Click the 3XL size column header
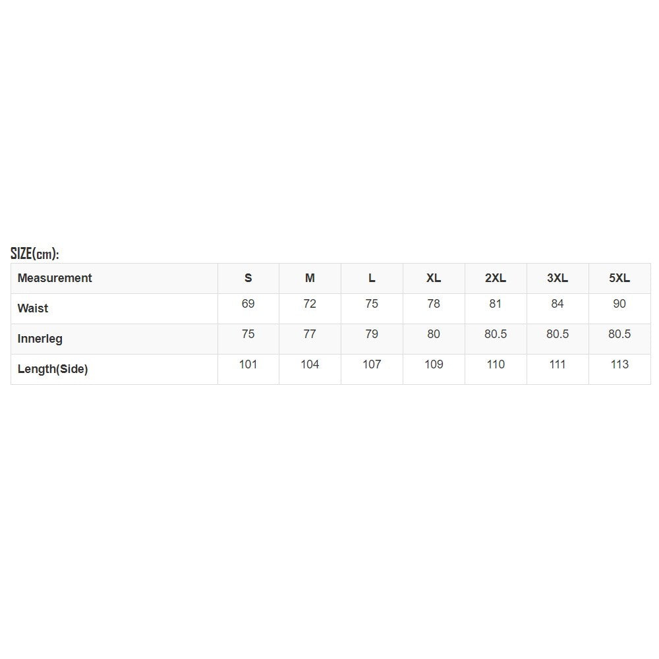The width and height of the screenshot is (659, 659). pos(558,278)
